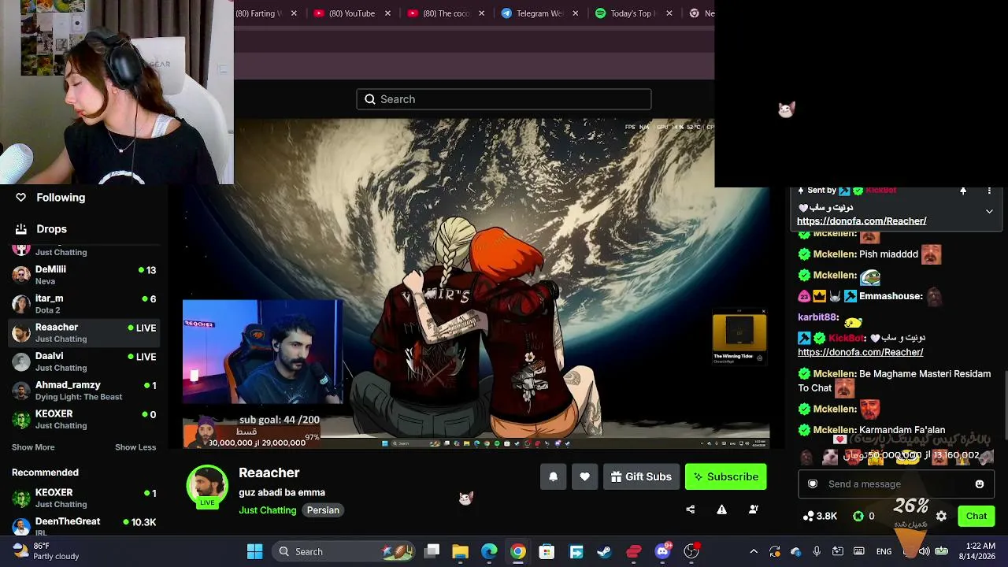1008x567 pixels.
Task: Close the Telegram Web tab
Action: [576, 13]
